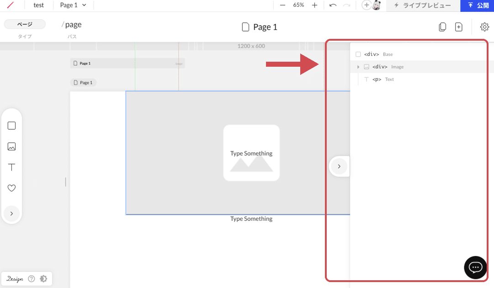This screenshot has width=494, height=288.
Task: Expand the left toolbar chevron
Action: click(12, 213)
